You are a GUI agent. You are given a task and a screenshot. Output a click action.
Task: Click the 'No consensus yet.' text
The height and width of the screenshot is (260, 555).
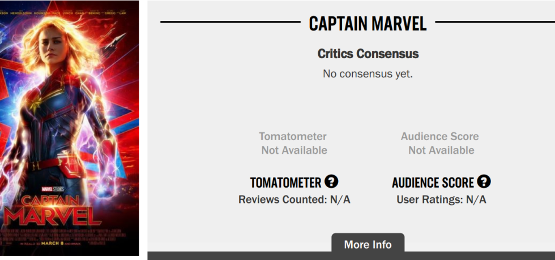point(368,73)
